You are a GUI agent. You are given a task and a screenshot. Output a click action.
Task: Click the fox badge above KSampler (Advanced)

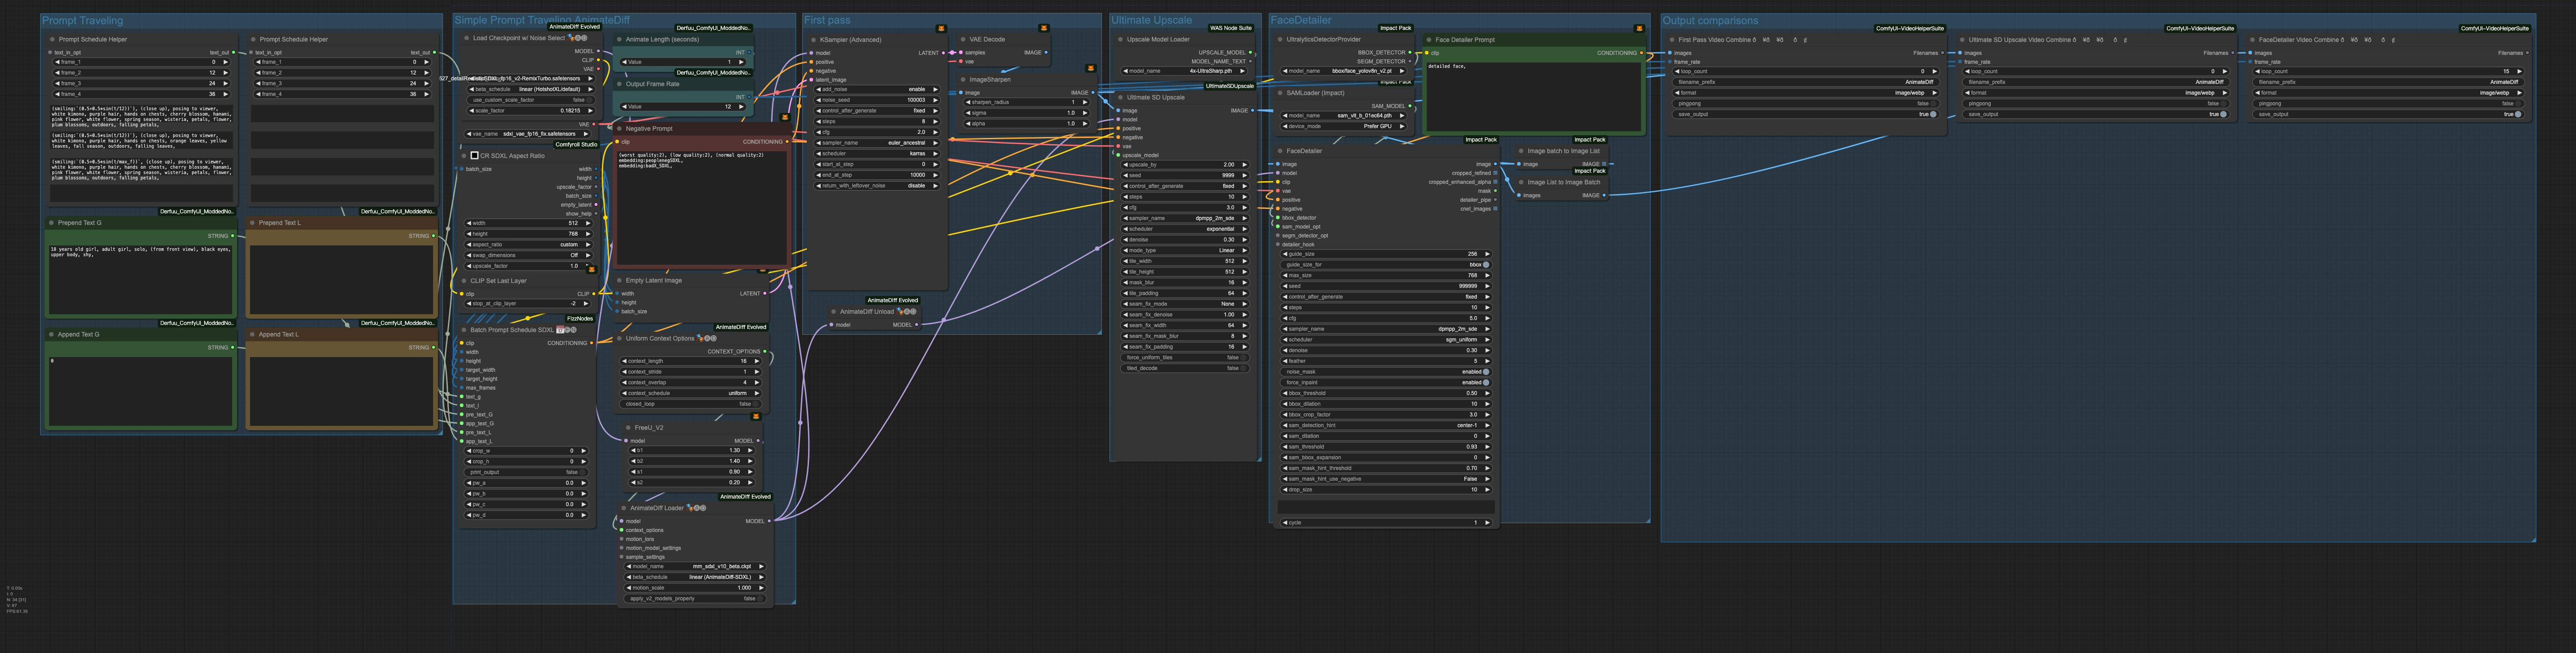941,28
